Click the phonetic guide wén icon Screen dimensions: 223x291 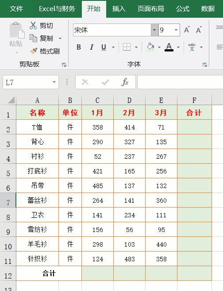tap(192, 47)
